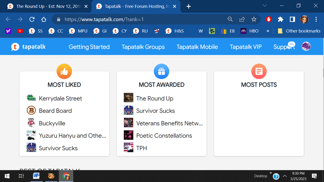The image size is (324, 182).
Task: Open Survivor Sucks under Most Liked
Action: click(x=58, y=148)
